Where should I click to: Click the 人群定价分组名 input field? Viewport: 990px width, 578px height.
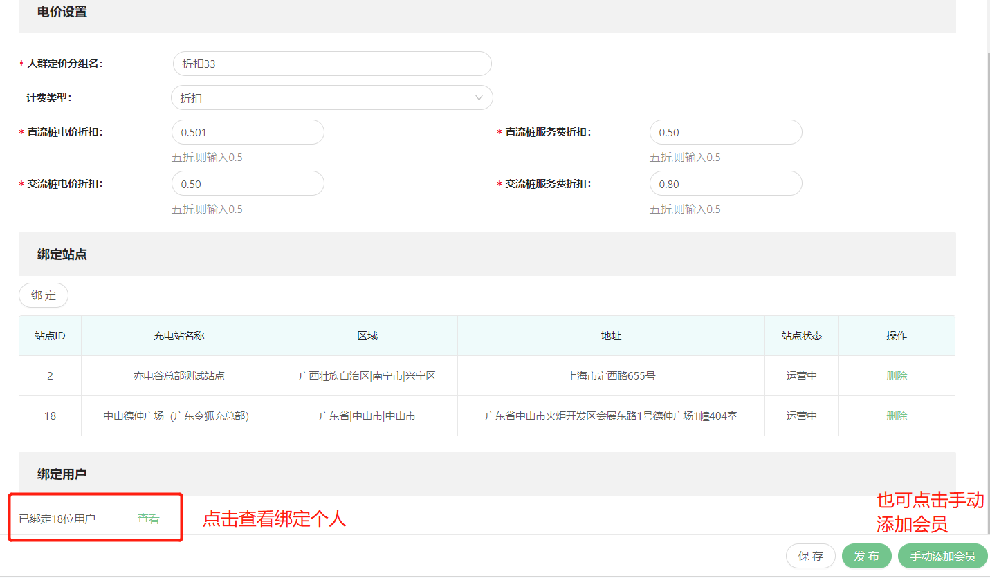[331, 64]
